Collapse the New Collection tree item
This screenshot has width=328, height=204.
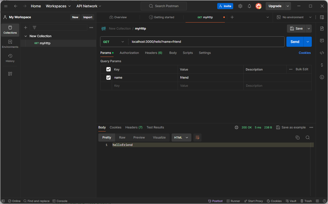[26, 36]
